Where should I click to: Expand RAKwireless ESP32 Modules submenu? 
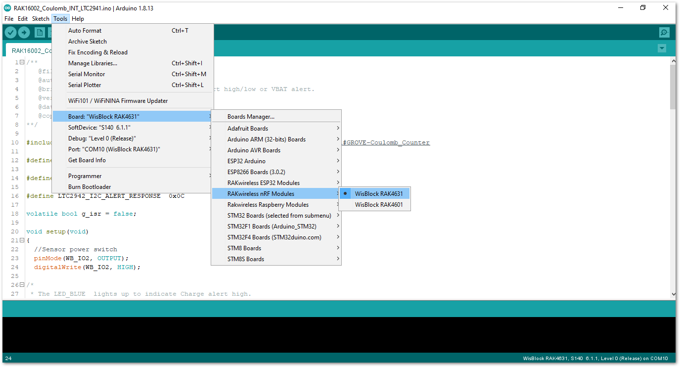[276, 183]
